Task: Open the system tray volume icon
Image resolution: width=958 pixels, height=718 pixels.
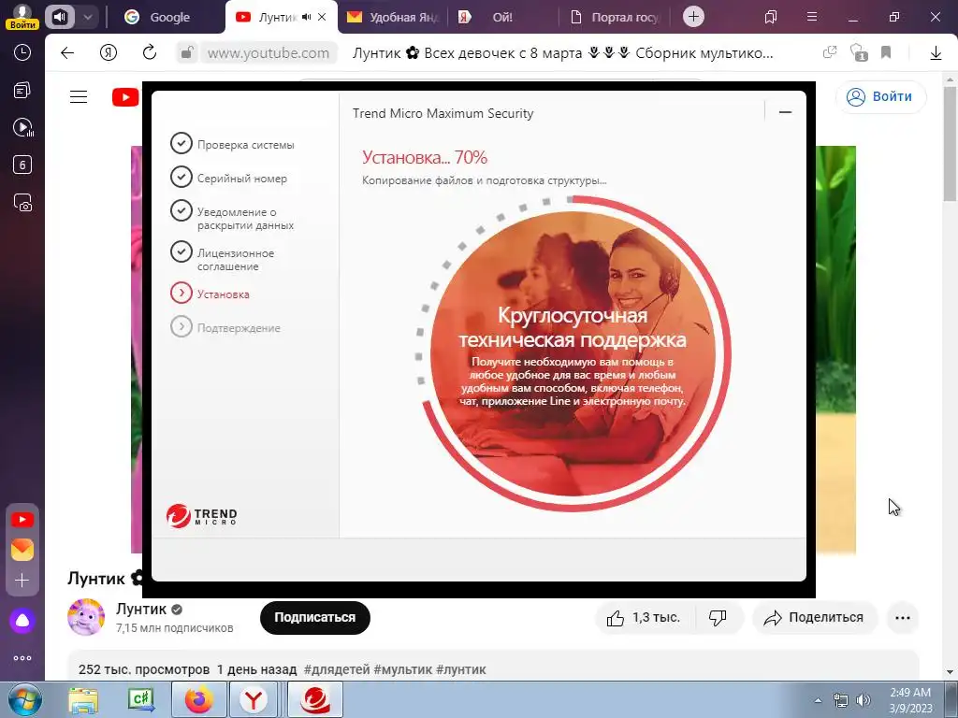Action: (863, 700)
